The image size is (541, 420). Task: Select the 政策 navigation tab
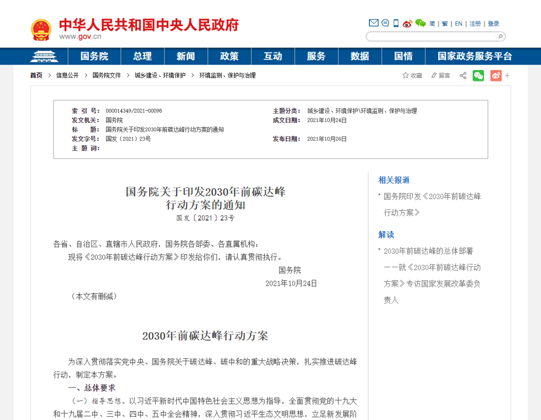coord(229,56)
